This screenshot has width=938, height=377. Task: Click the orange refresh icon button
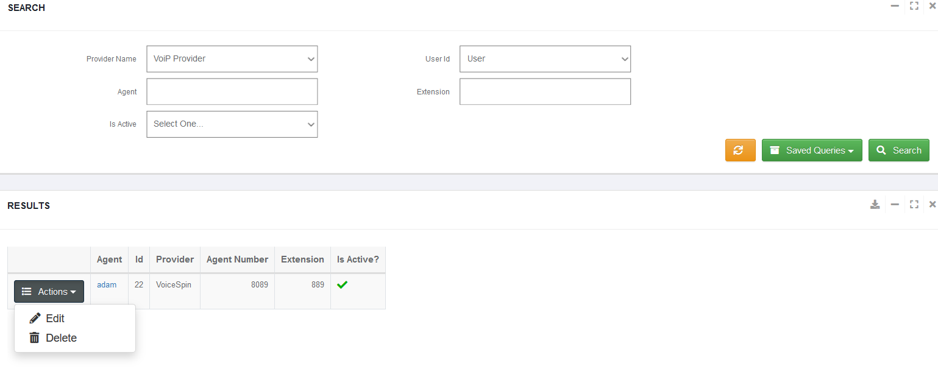pyautogui.click(x=740, y=150)
